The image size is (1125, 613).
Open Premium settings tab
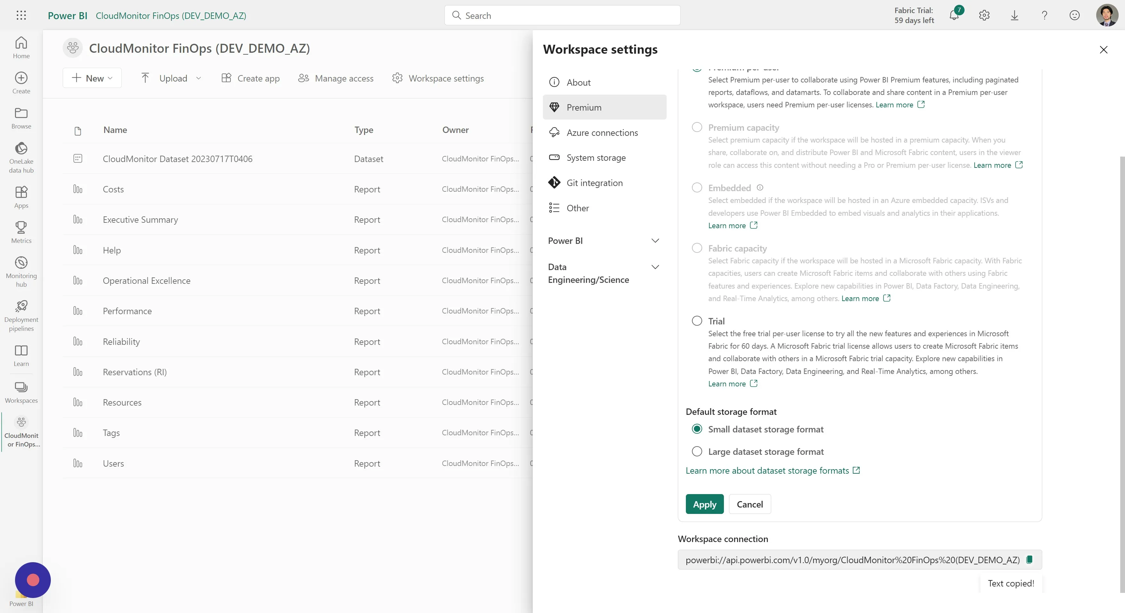pos(604,107)
